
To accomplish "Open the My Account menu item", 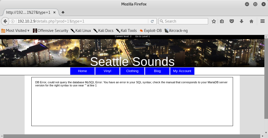I will point(182,71).
